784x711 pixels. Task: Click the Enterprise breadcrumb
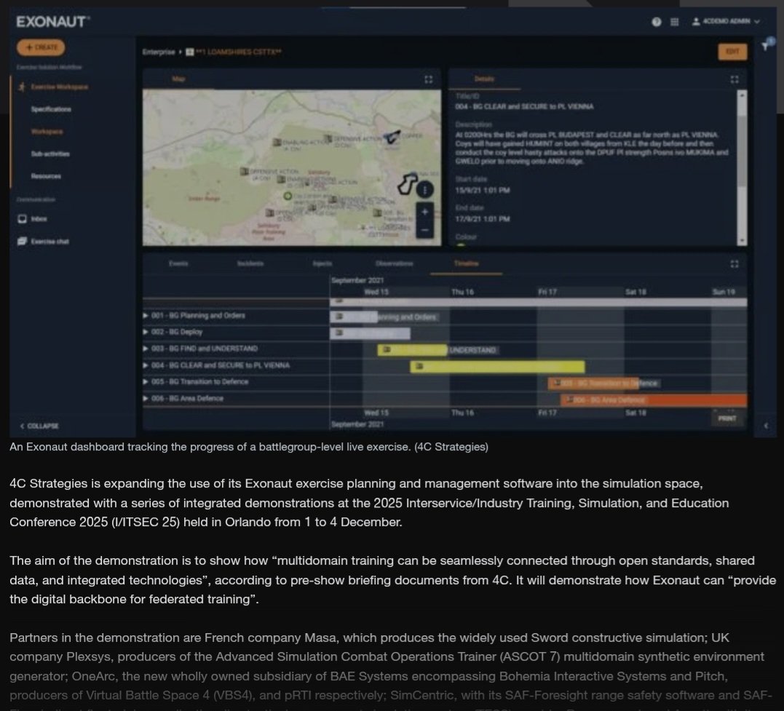point(159,52)
